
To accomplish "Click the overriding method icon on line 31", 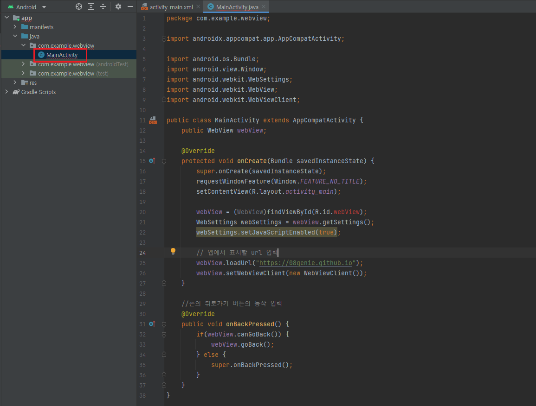I will (x=152, y=324).
